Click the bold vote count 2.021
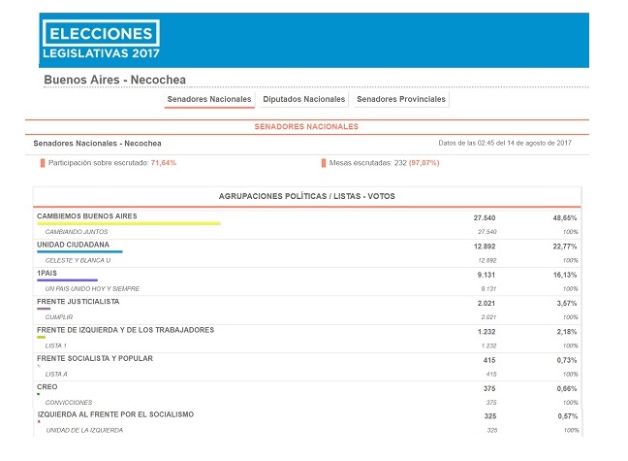This screenshot has width=628, height=461. coord(487,304)
